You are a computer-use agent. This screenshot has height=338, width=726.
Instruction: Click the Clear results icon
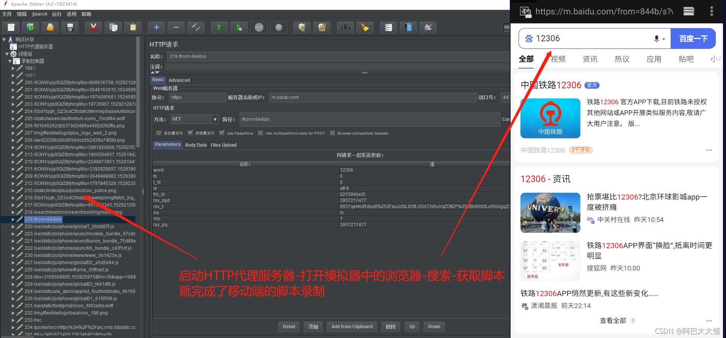point(302,27)
